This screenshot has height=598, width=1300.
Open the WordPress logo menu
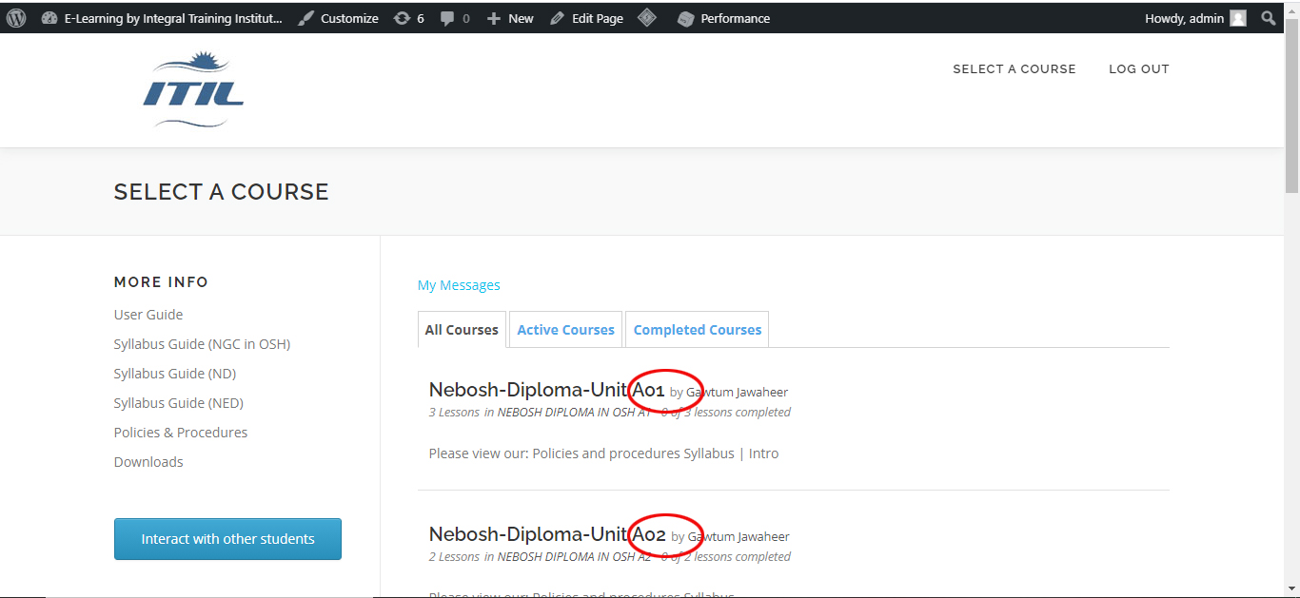[x=16, y=18]
